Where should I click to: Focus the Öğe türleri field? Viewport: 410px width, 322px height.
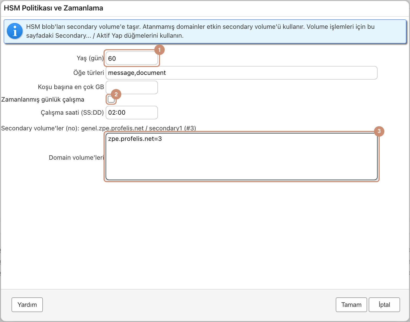[241, 73]
